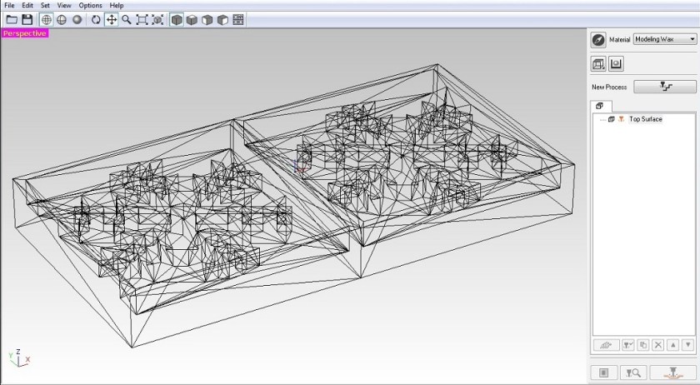Viewport: 700px width, 385px height.
Task: Select the Rotate view tool
Action: pyautogui.click(x=96, y=19)
